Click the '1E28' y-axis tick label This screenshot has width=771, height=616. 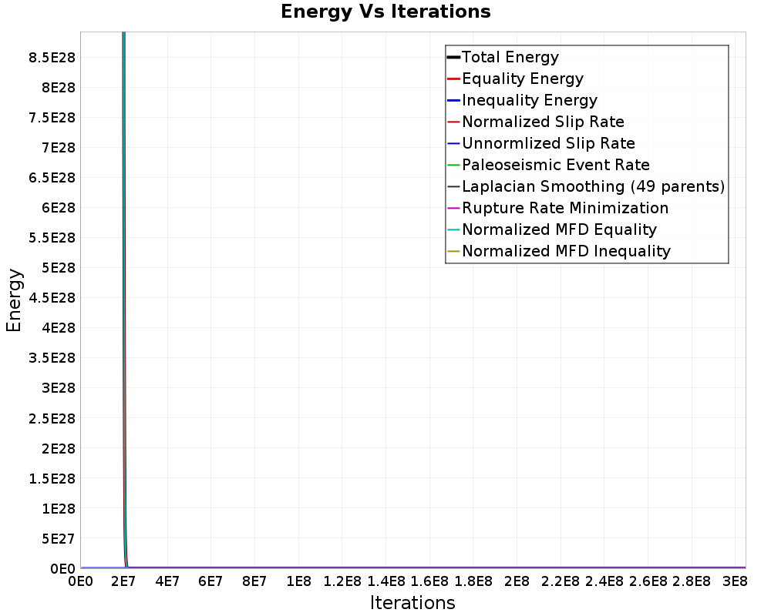pos(59,508)
